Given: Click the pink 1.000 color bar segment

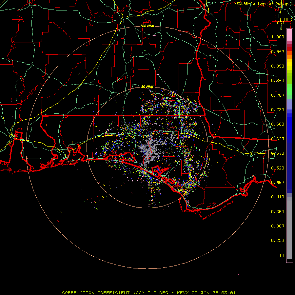Looking at the screenshot, I should coord(289,35).
